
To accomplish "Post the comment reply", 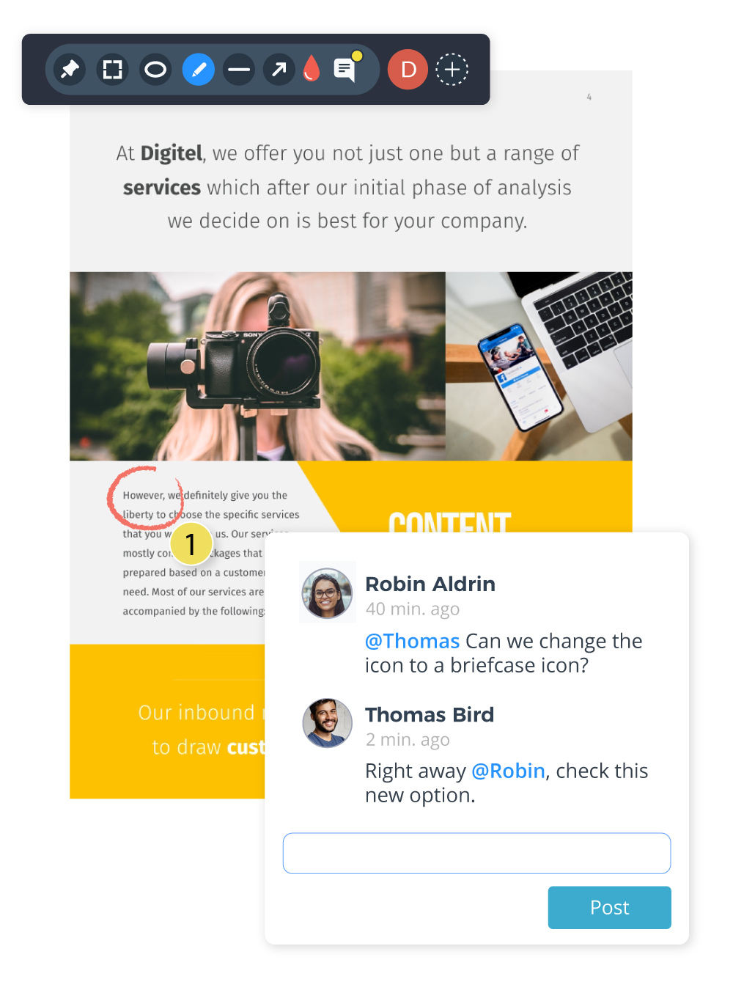I will (x=609, y=907).
